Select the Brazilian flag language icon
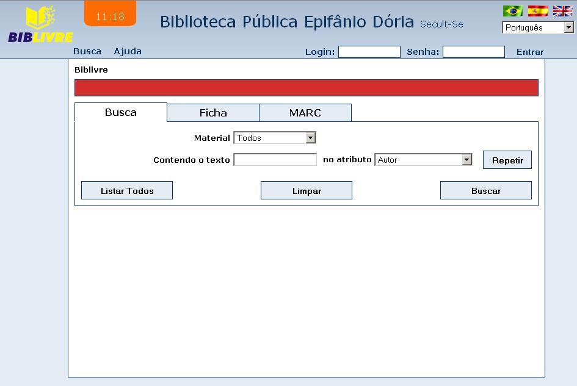577x386 pixels. click(x=513, y=11)
